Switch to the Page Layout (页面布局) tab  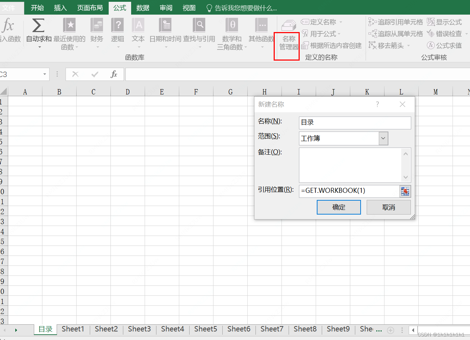tap(90, 8)
